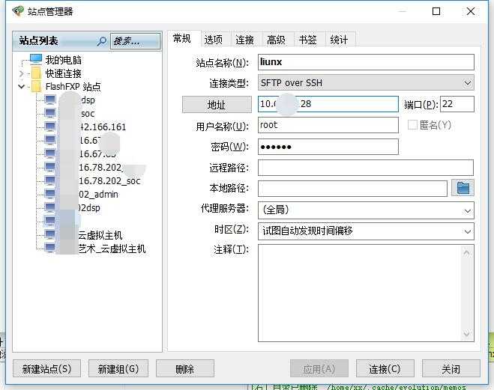Click the 站点名称 field containing liunx
Viewport: 494px width, 390px height.
pos(366,62)
